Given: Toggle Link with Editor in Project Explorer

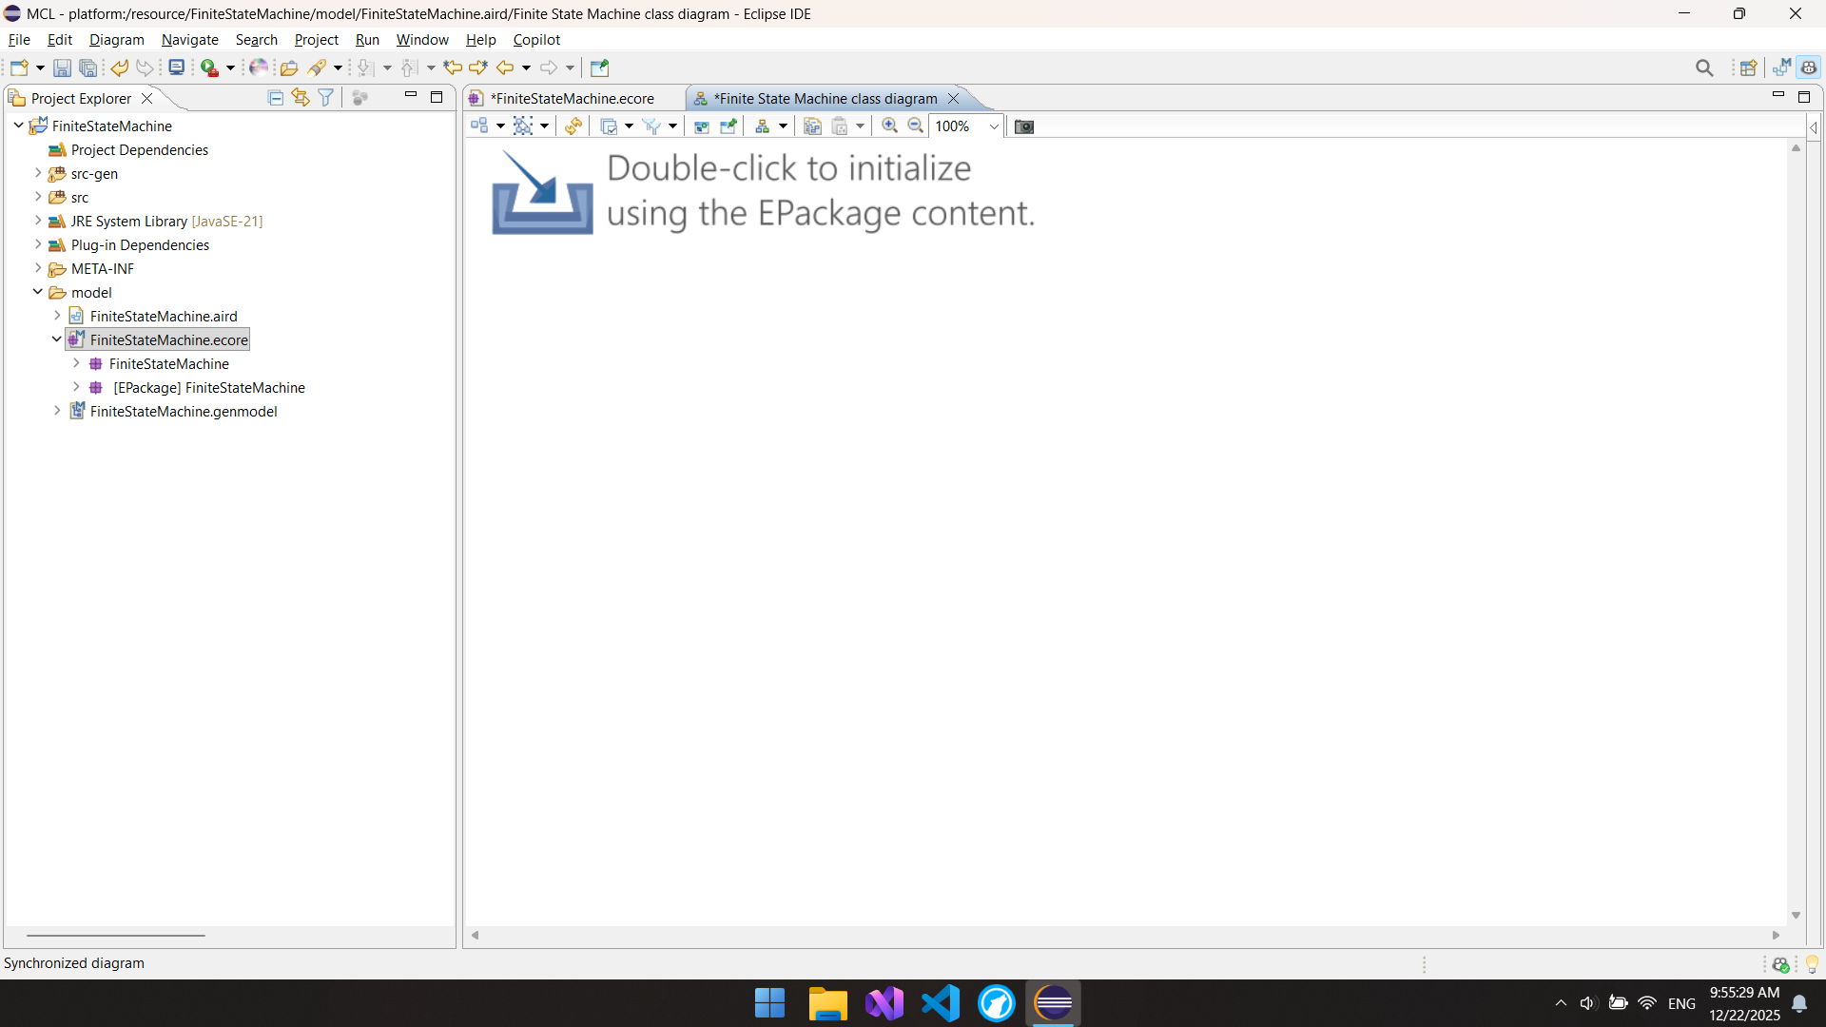Looking at the screenshot, I should (301, 98).
